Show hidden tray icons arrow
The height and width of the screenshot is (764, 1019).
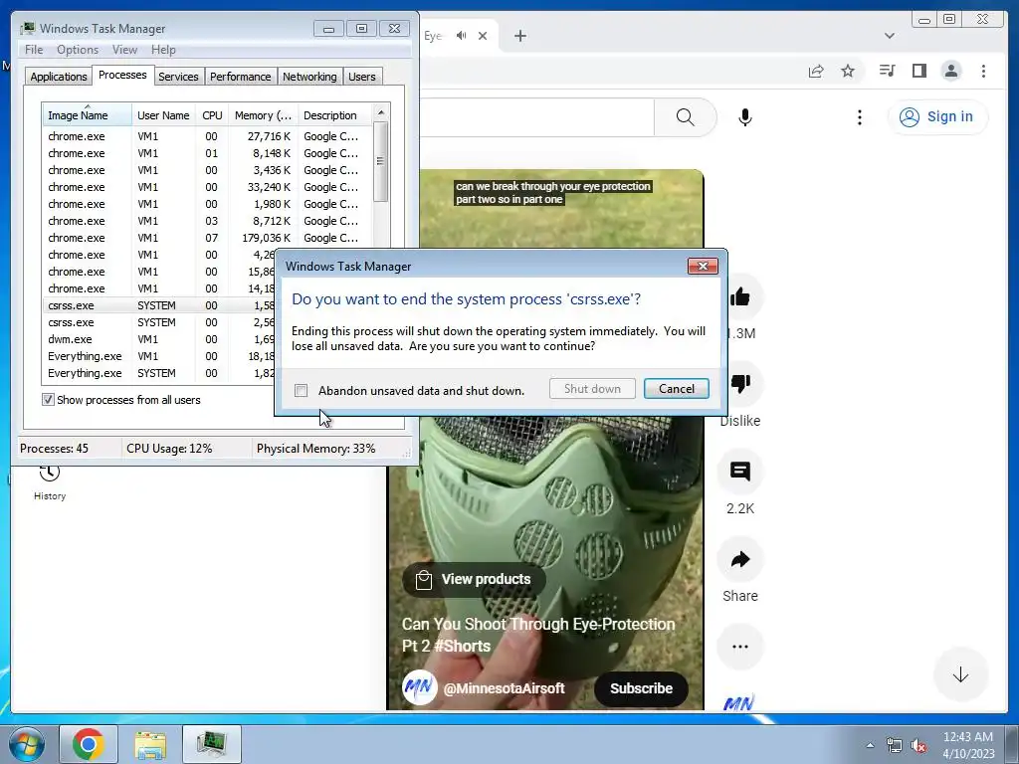point(870,745)
